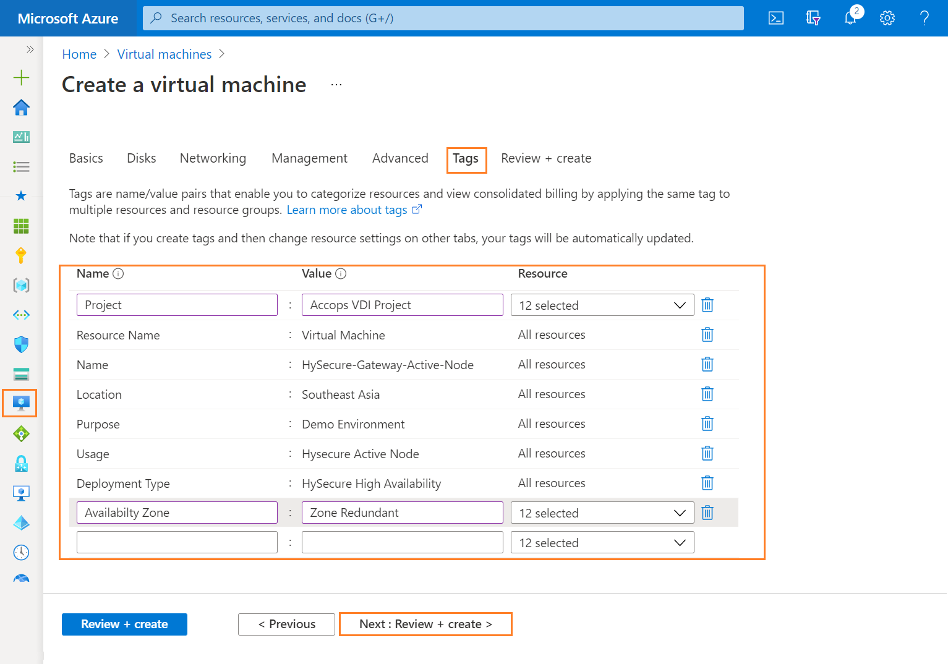Edit the Zone Redundant value field
The image size is (948, 664).
point(403,513)
